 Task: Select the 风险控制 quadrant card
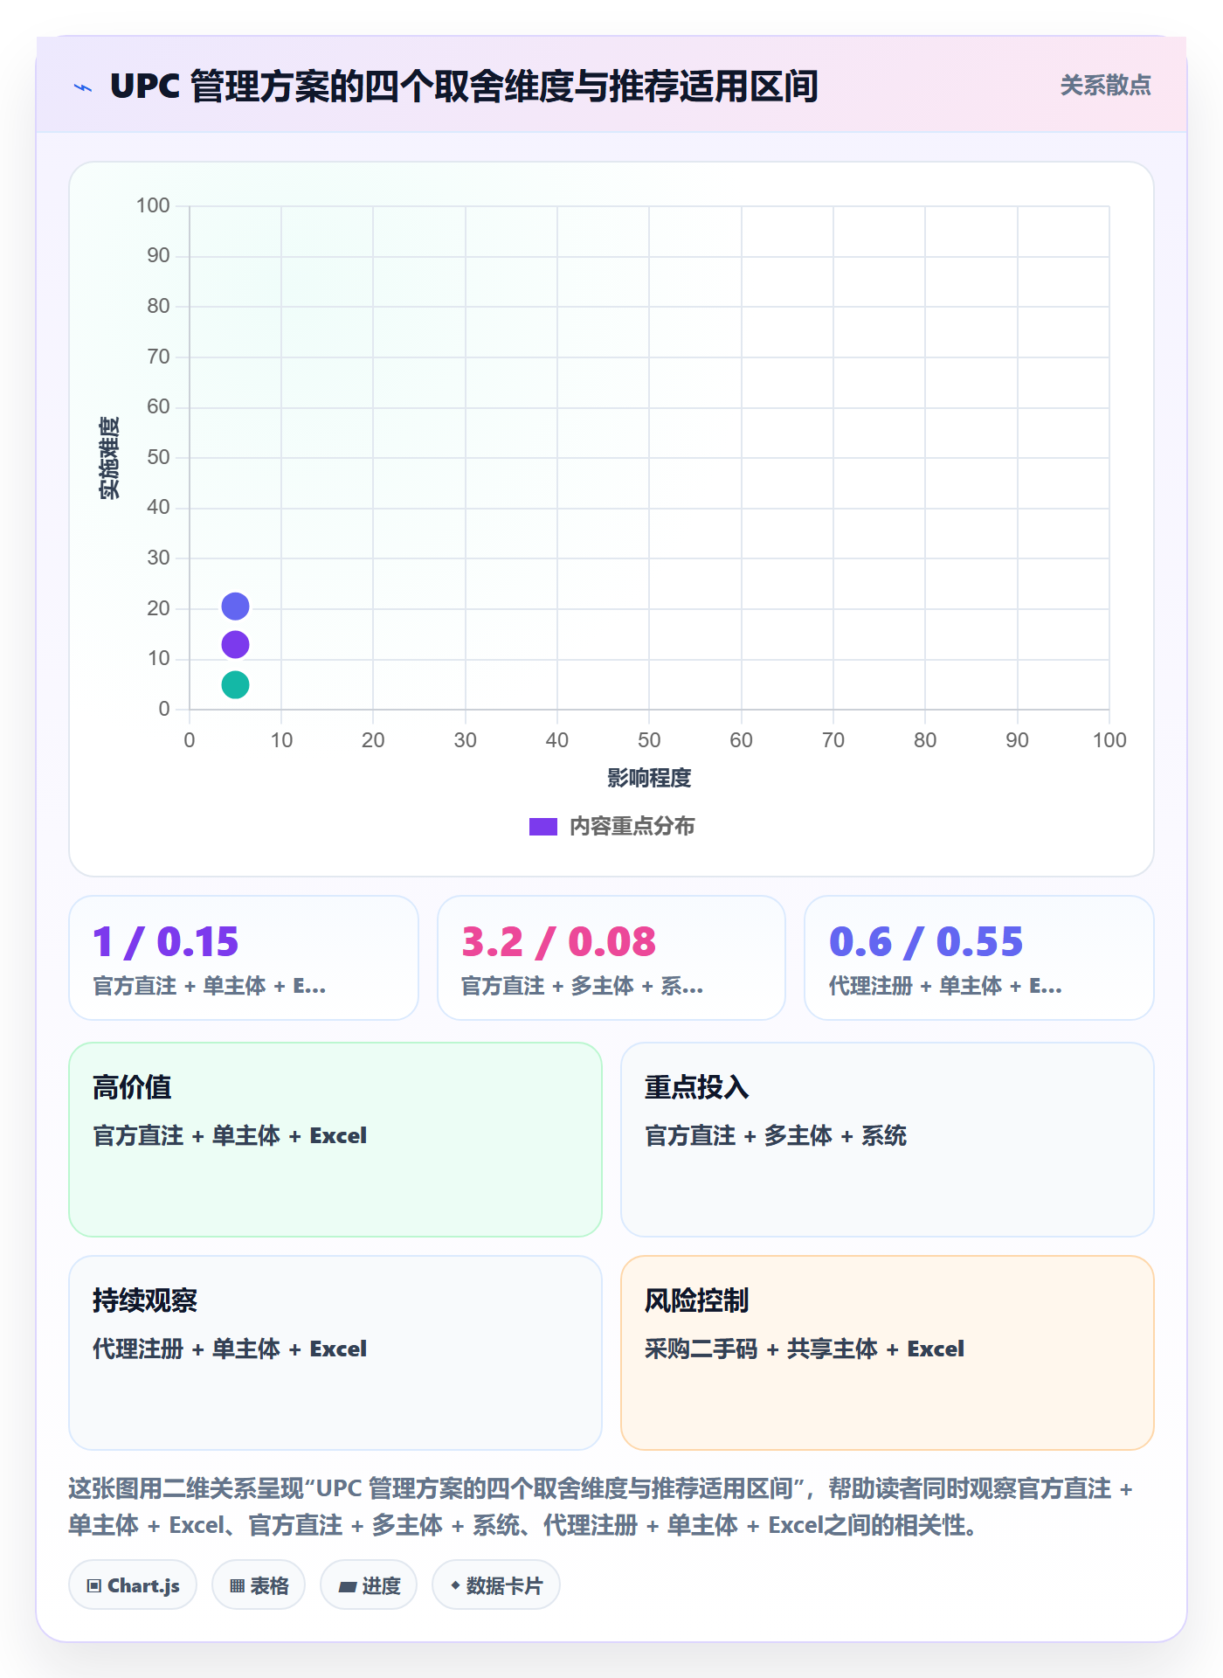pos(888,1353)
